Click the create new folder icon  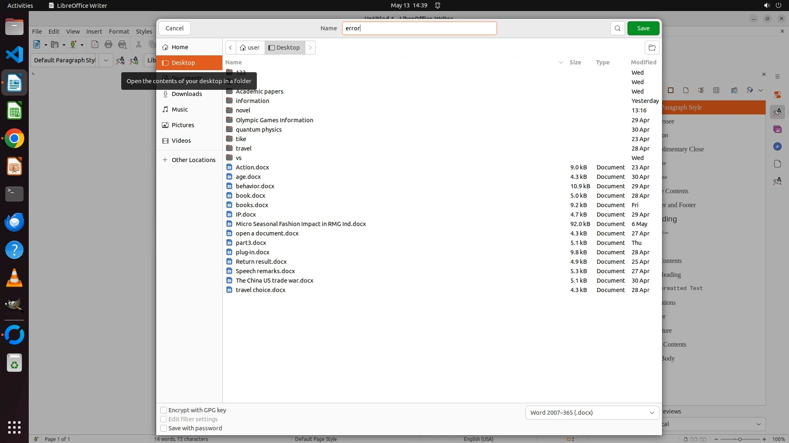[652, 48]
